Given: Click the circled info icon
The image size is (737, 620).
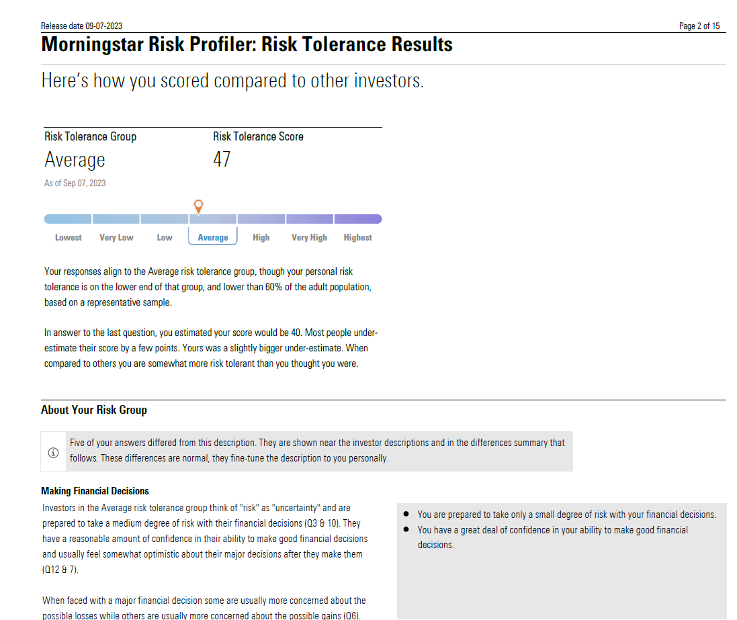Looking at the screenshot, I should tap(53, 453).
